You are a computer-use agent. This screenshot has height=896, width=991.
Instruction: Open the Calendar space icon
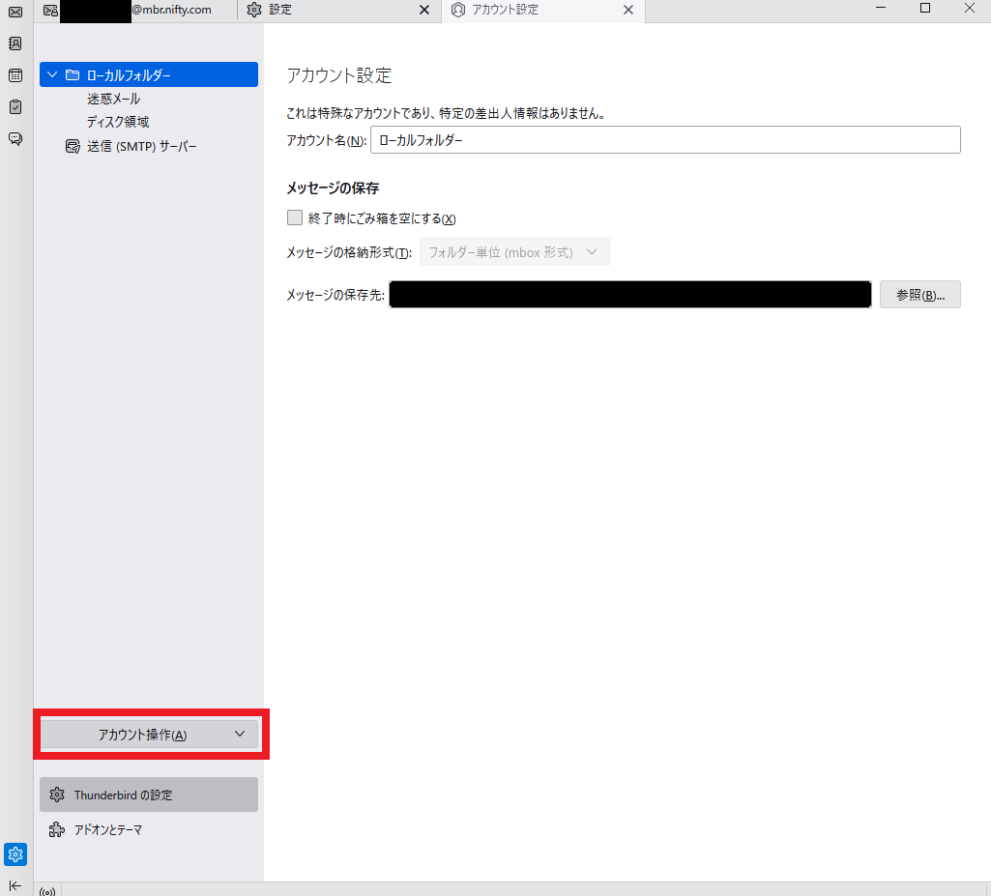[15, 75]
